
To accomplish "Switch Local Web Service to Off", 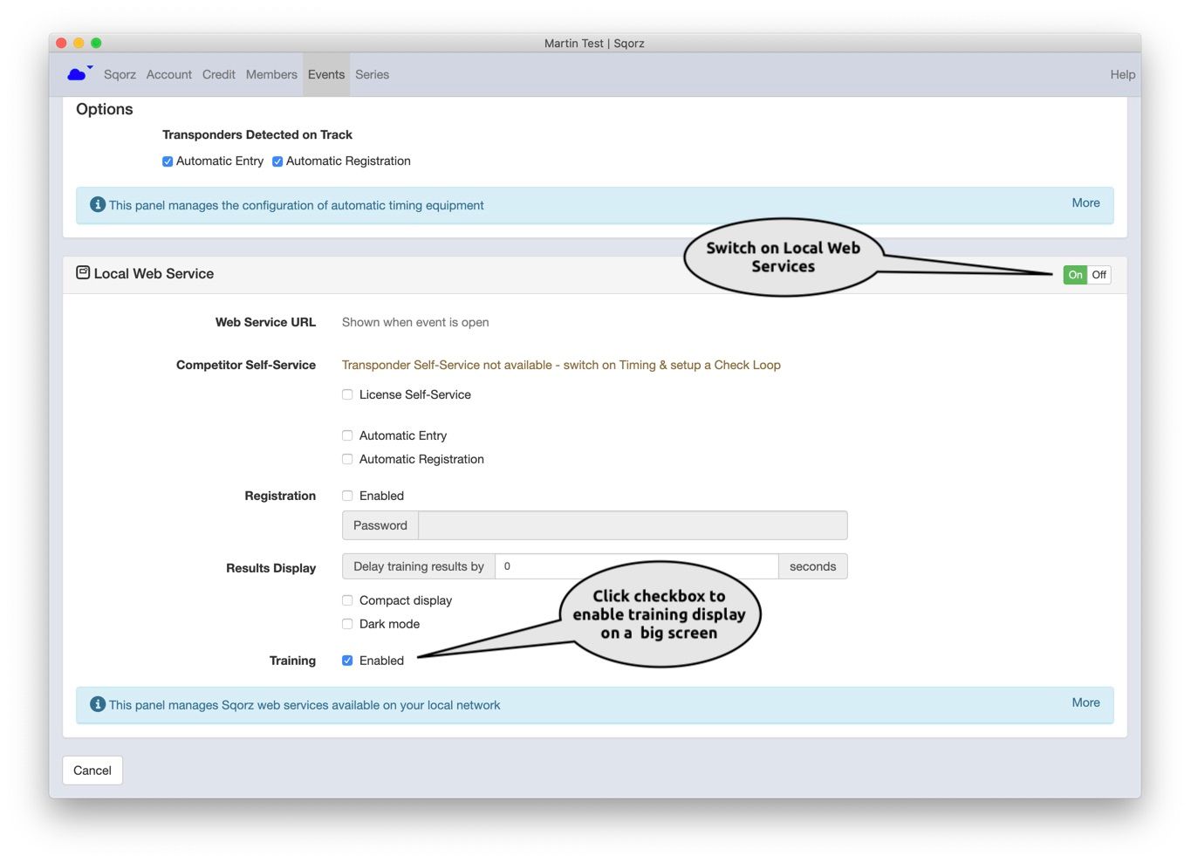I will tap(1099, 275).
